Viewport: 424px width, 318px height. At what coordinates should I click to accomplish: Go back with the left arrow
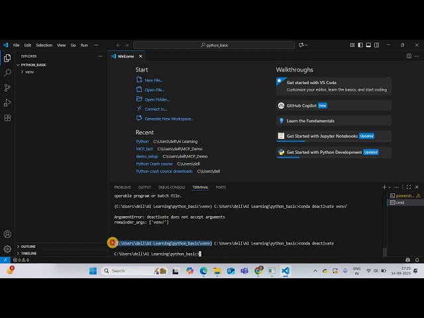(118, 45)
